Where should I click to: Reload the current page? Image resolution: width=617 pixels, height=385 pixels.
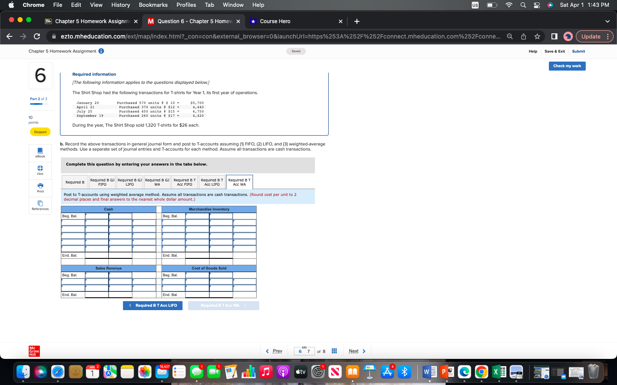coord(37,36)
